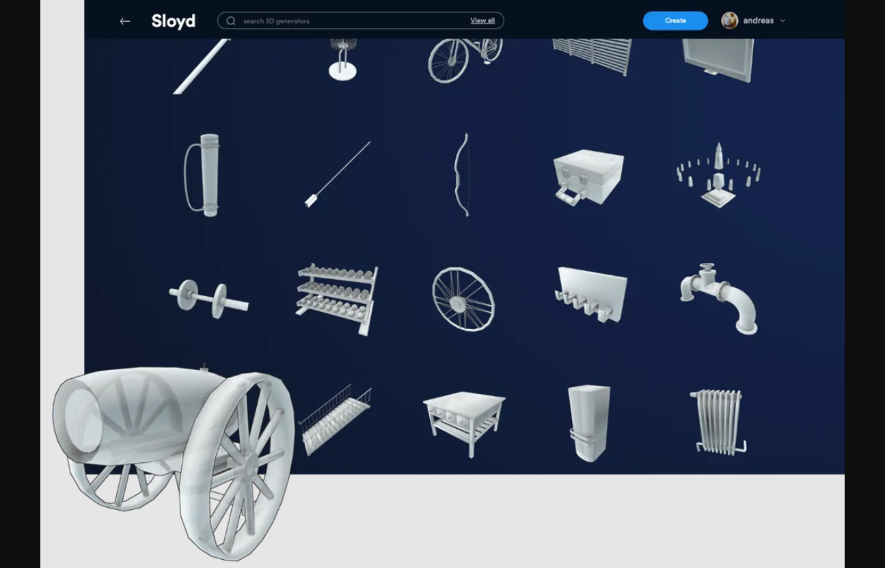Screen dimensions: 885x568
Task: Open the dumbbell rack shelf model
Action: click(x=338, y=299)
